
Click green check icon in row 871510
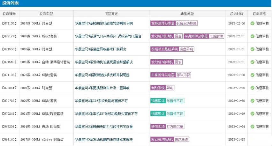click(x=253, y=62)
